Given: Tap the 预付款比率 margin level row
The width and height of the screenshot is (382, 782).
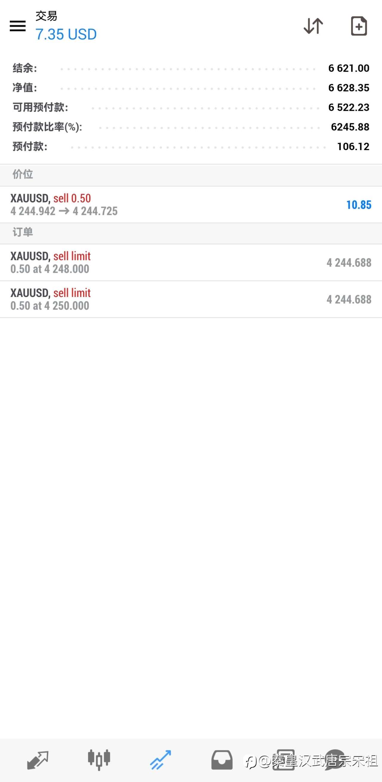Looking at the screenshot, I should pyautogui.click(x=191, y=127).
